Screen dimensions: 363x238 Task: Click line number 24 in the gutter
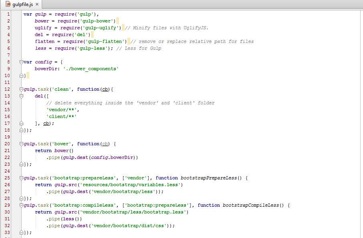[x=7, y=171]
